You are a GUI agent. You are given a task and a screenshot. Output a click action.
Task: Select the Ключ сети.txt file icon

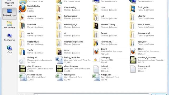pos(133,69)
